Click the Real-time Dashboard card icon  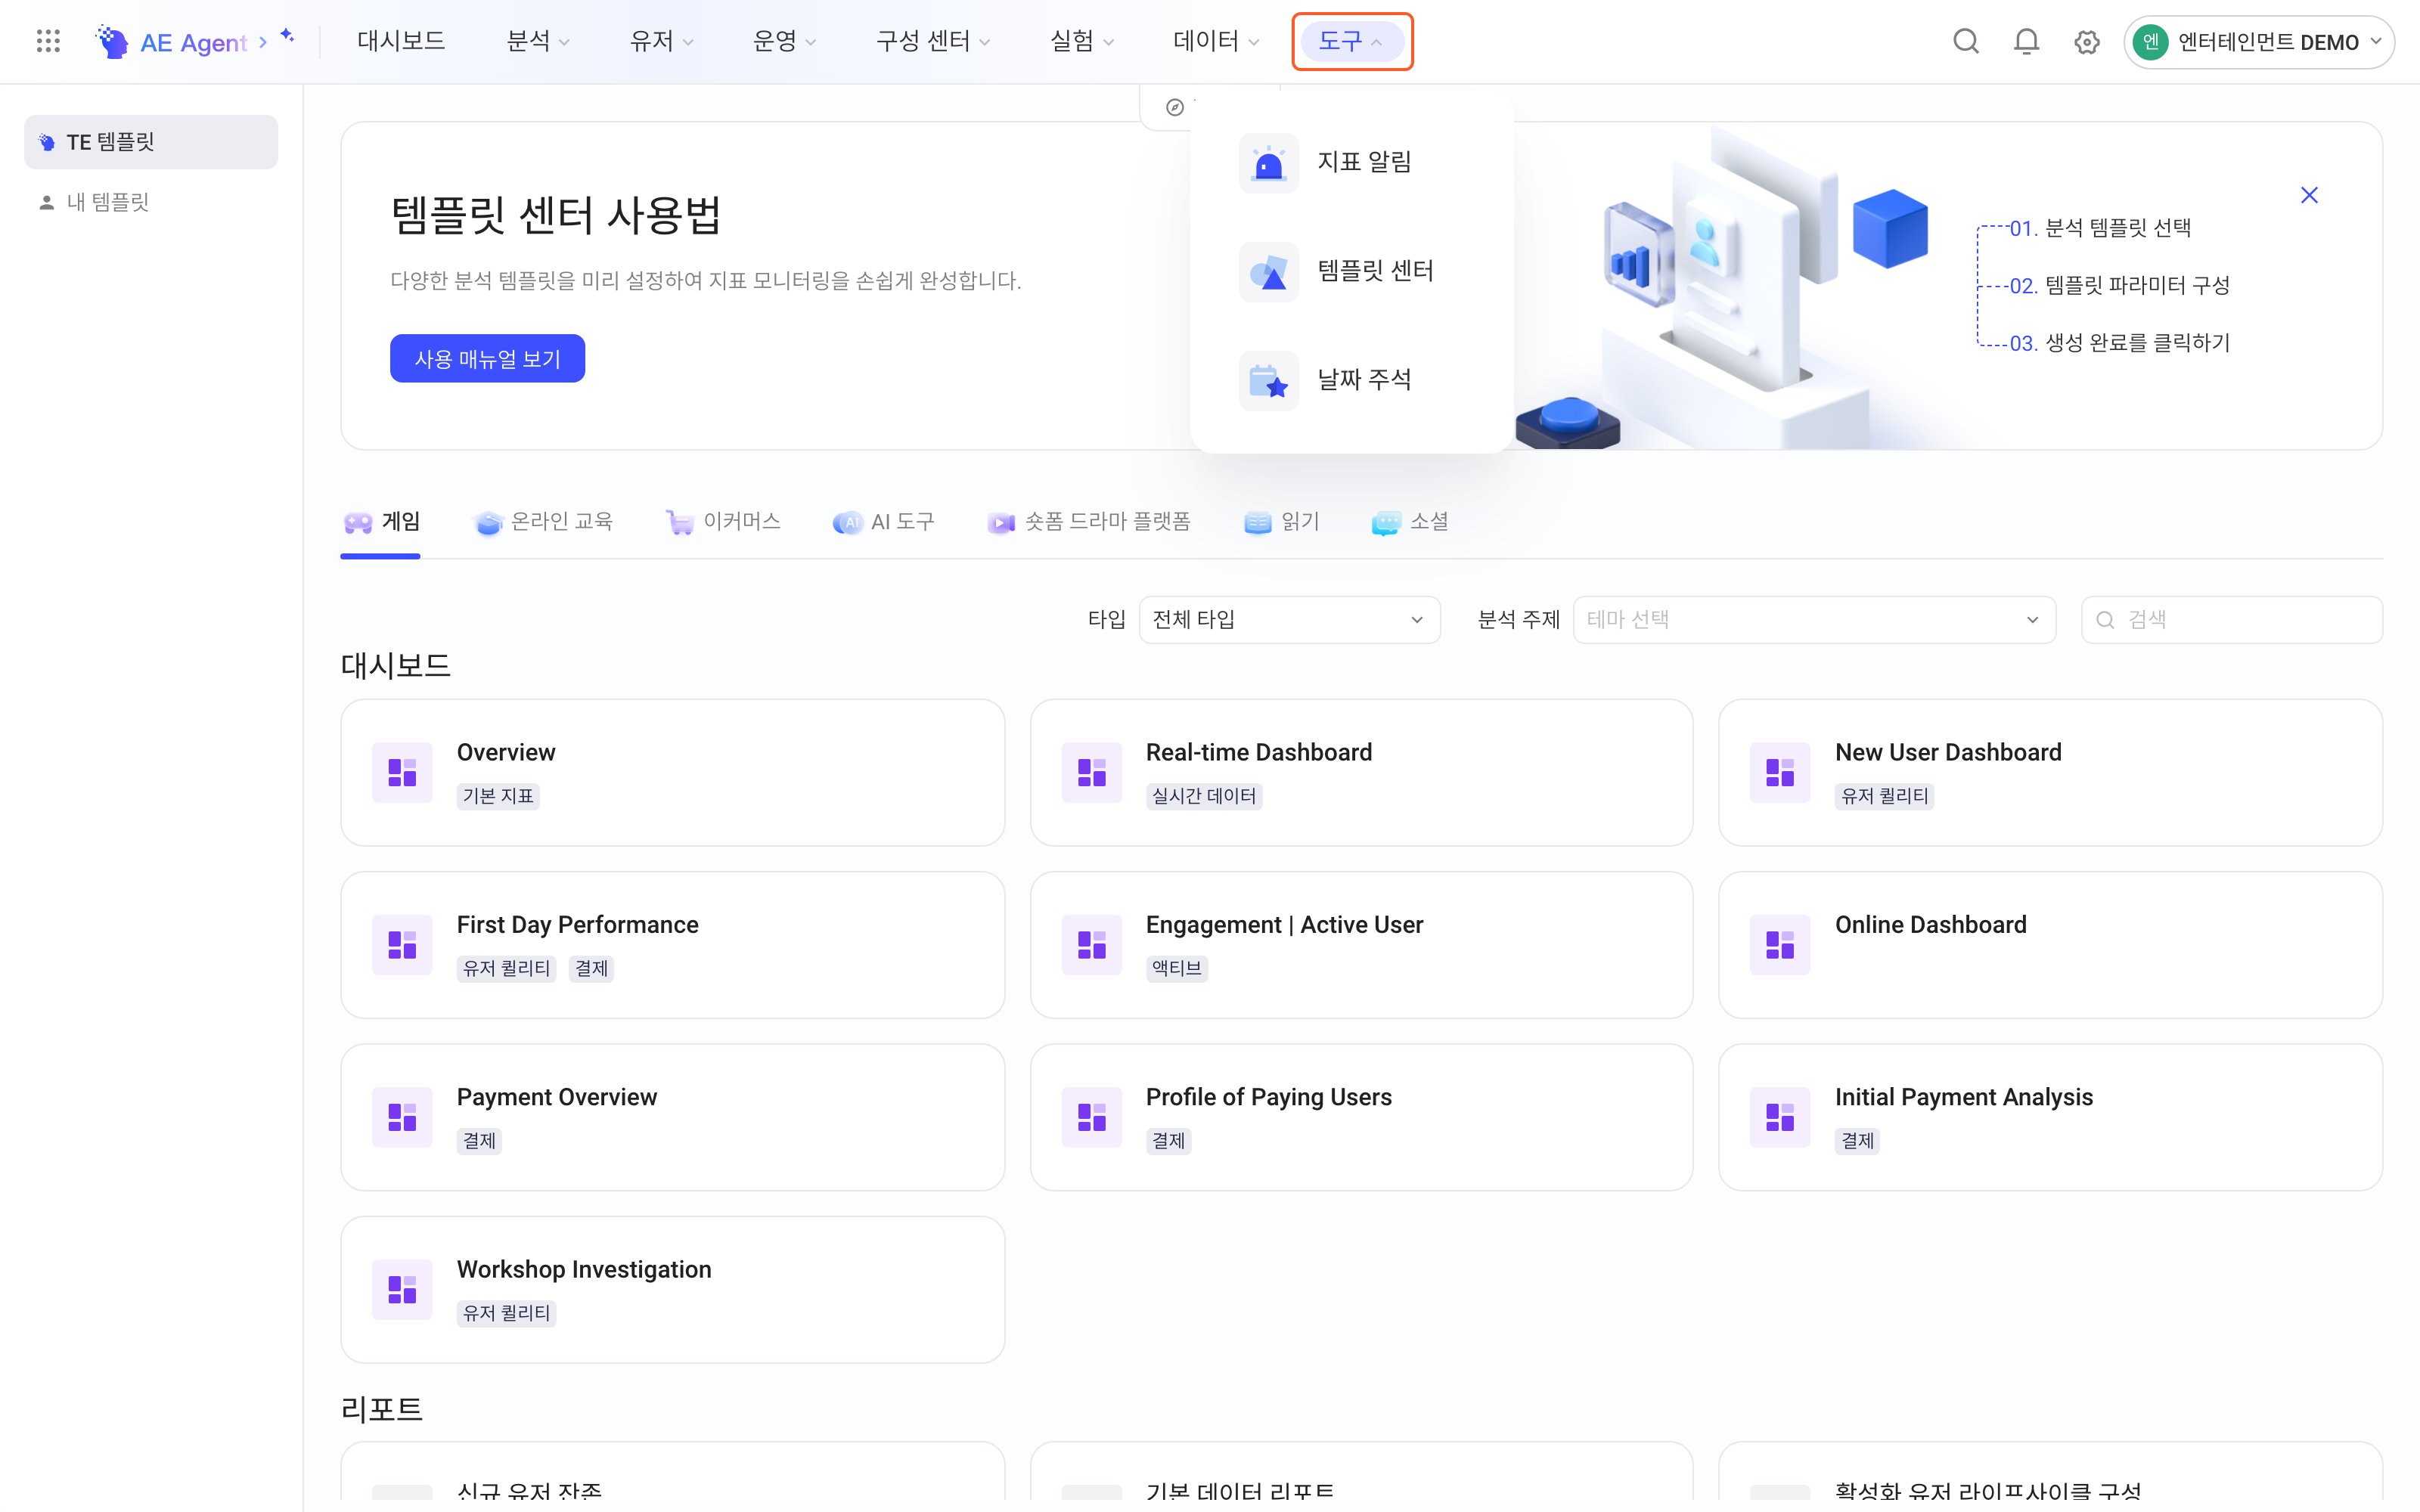[x=1091, y=772]
